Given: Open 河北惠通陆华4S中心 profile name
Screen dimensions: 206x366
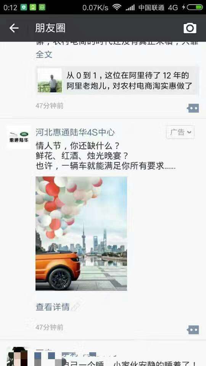Looking at the screenshot, I should pos(75,132).
